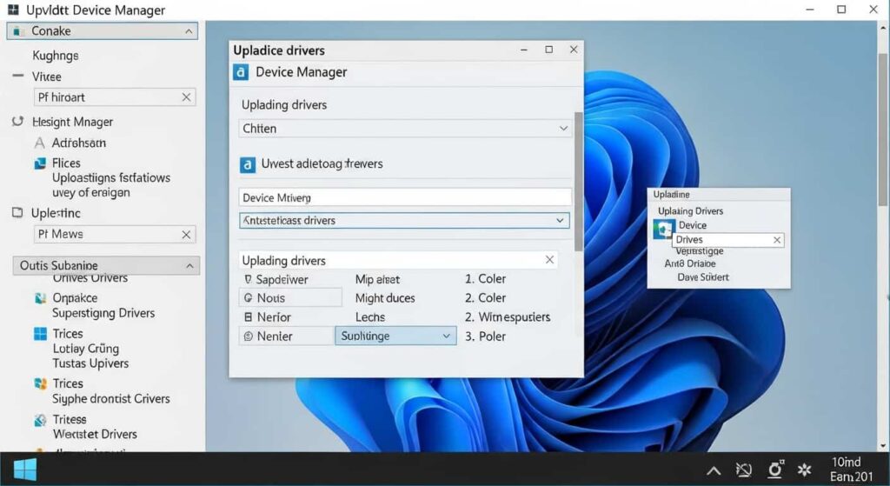Click the Uwest adietoag trewers icon
Viewport: 890px width, 486px height.
(248, 164)
